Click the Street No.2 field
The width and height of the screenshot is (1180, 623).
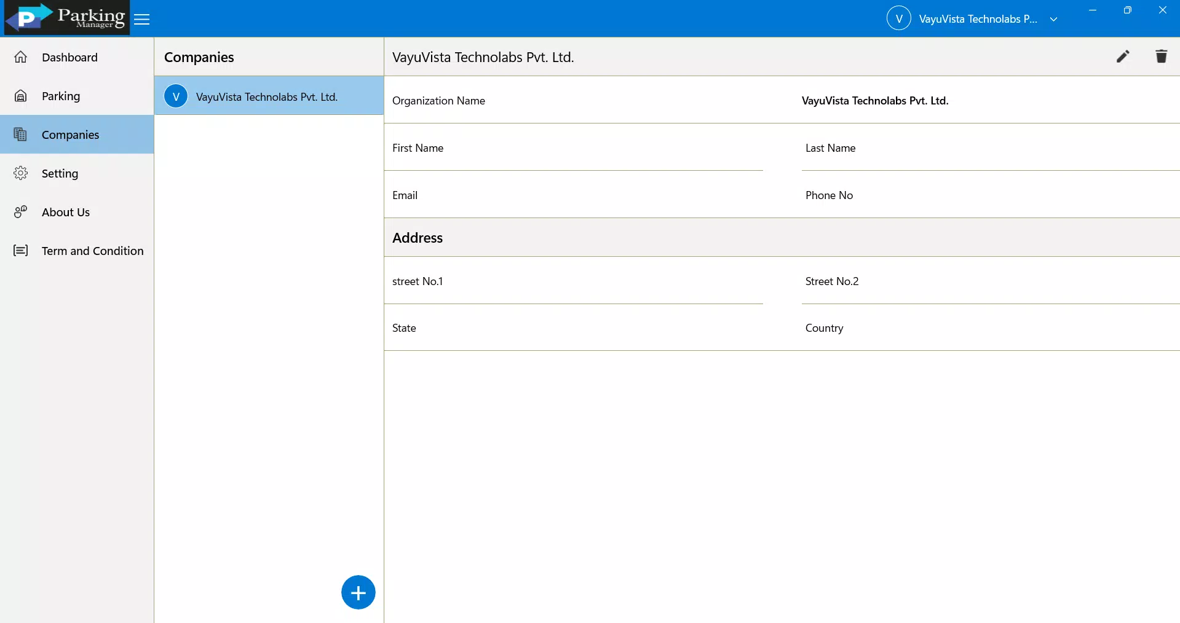[991, 281]
